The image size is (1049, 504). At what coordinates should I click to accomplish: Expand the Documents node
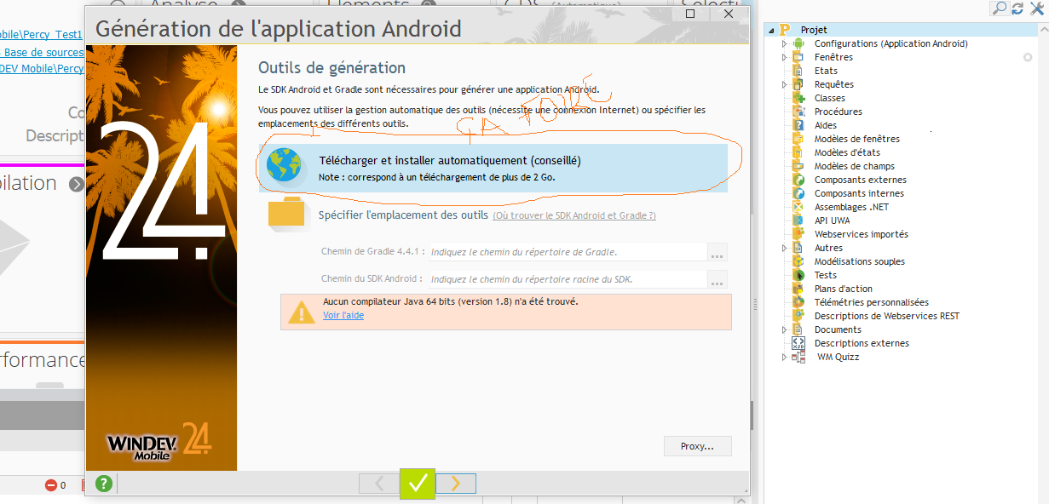tap(785, 329)
